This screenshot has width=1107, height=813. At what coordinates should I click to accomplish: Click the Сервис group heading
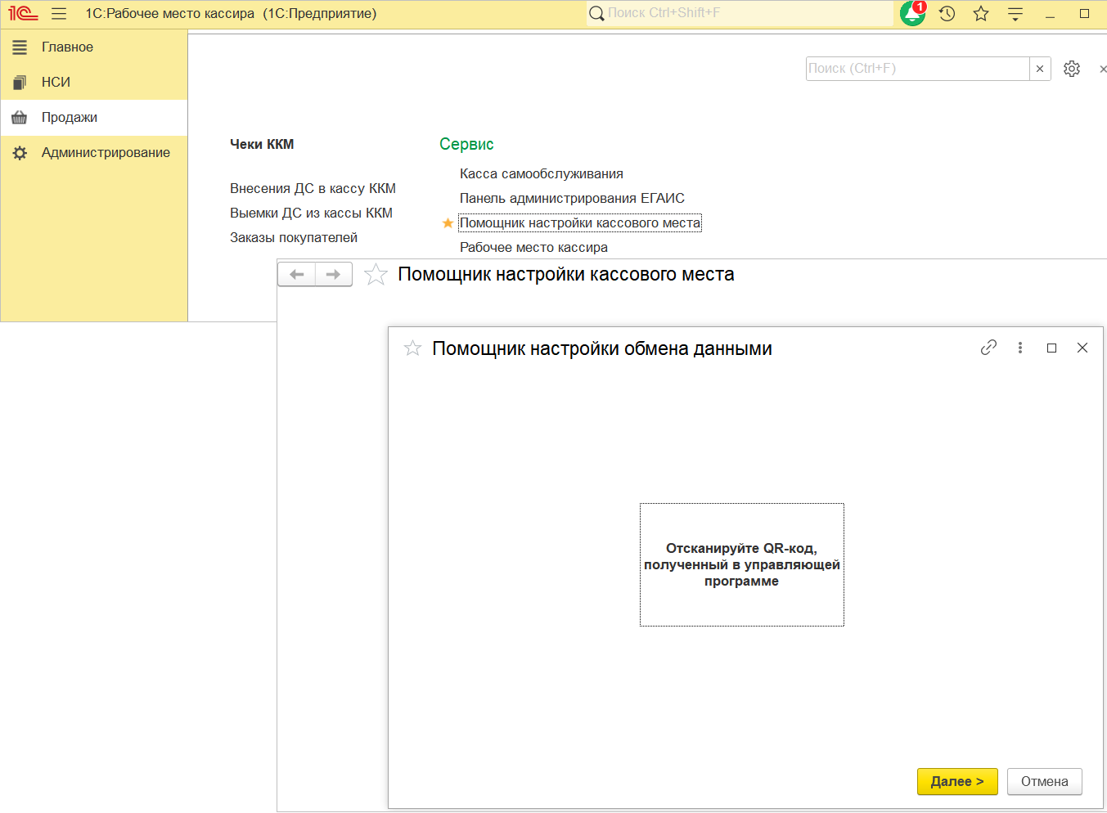(466, 144)
